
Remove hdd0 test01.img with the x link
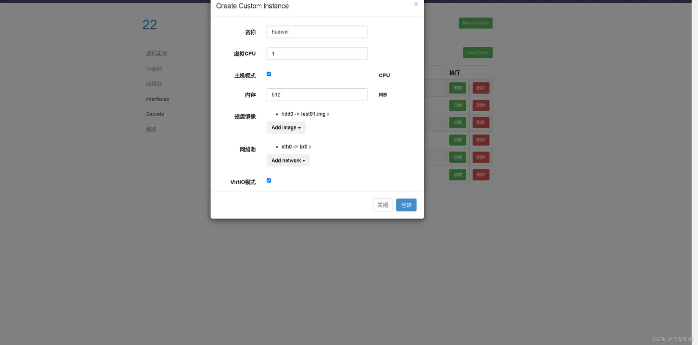(x=328, y=114)
